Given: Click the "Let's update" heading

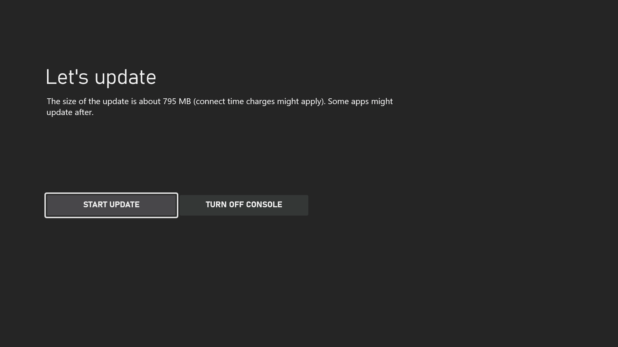Looking at the screenshot, I should (x=101, y=77).
